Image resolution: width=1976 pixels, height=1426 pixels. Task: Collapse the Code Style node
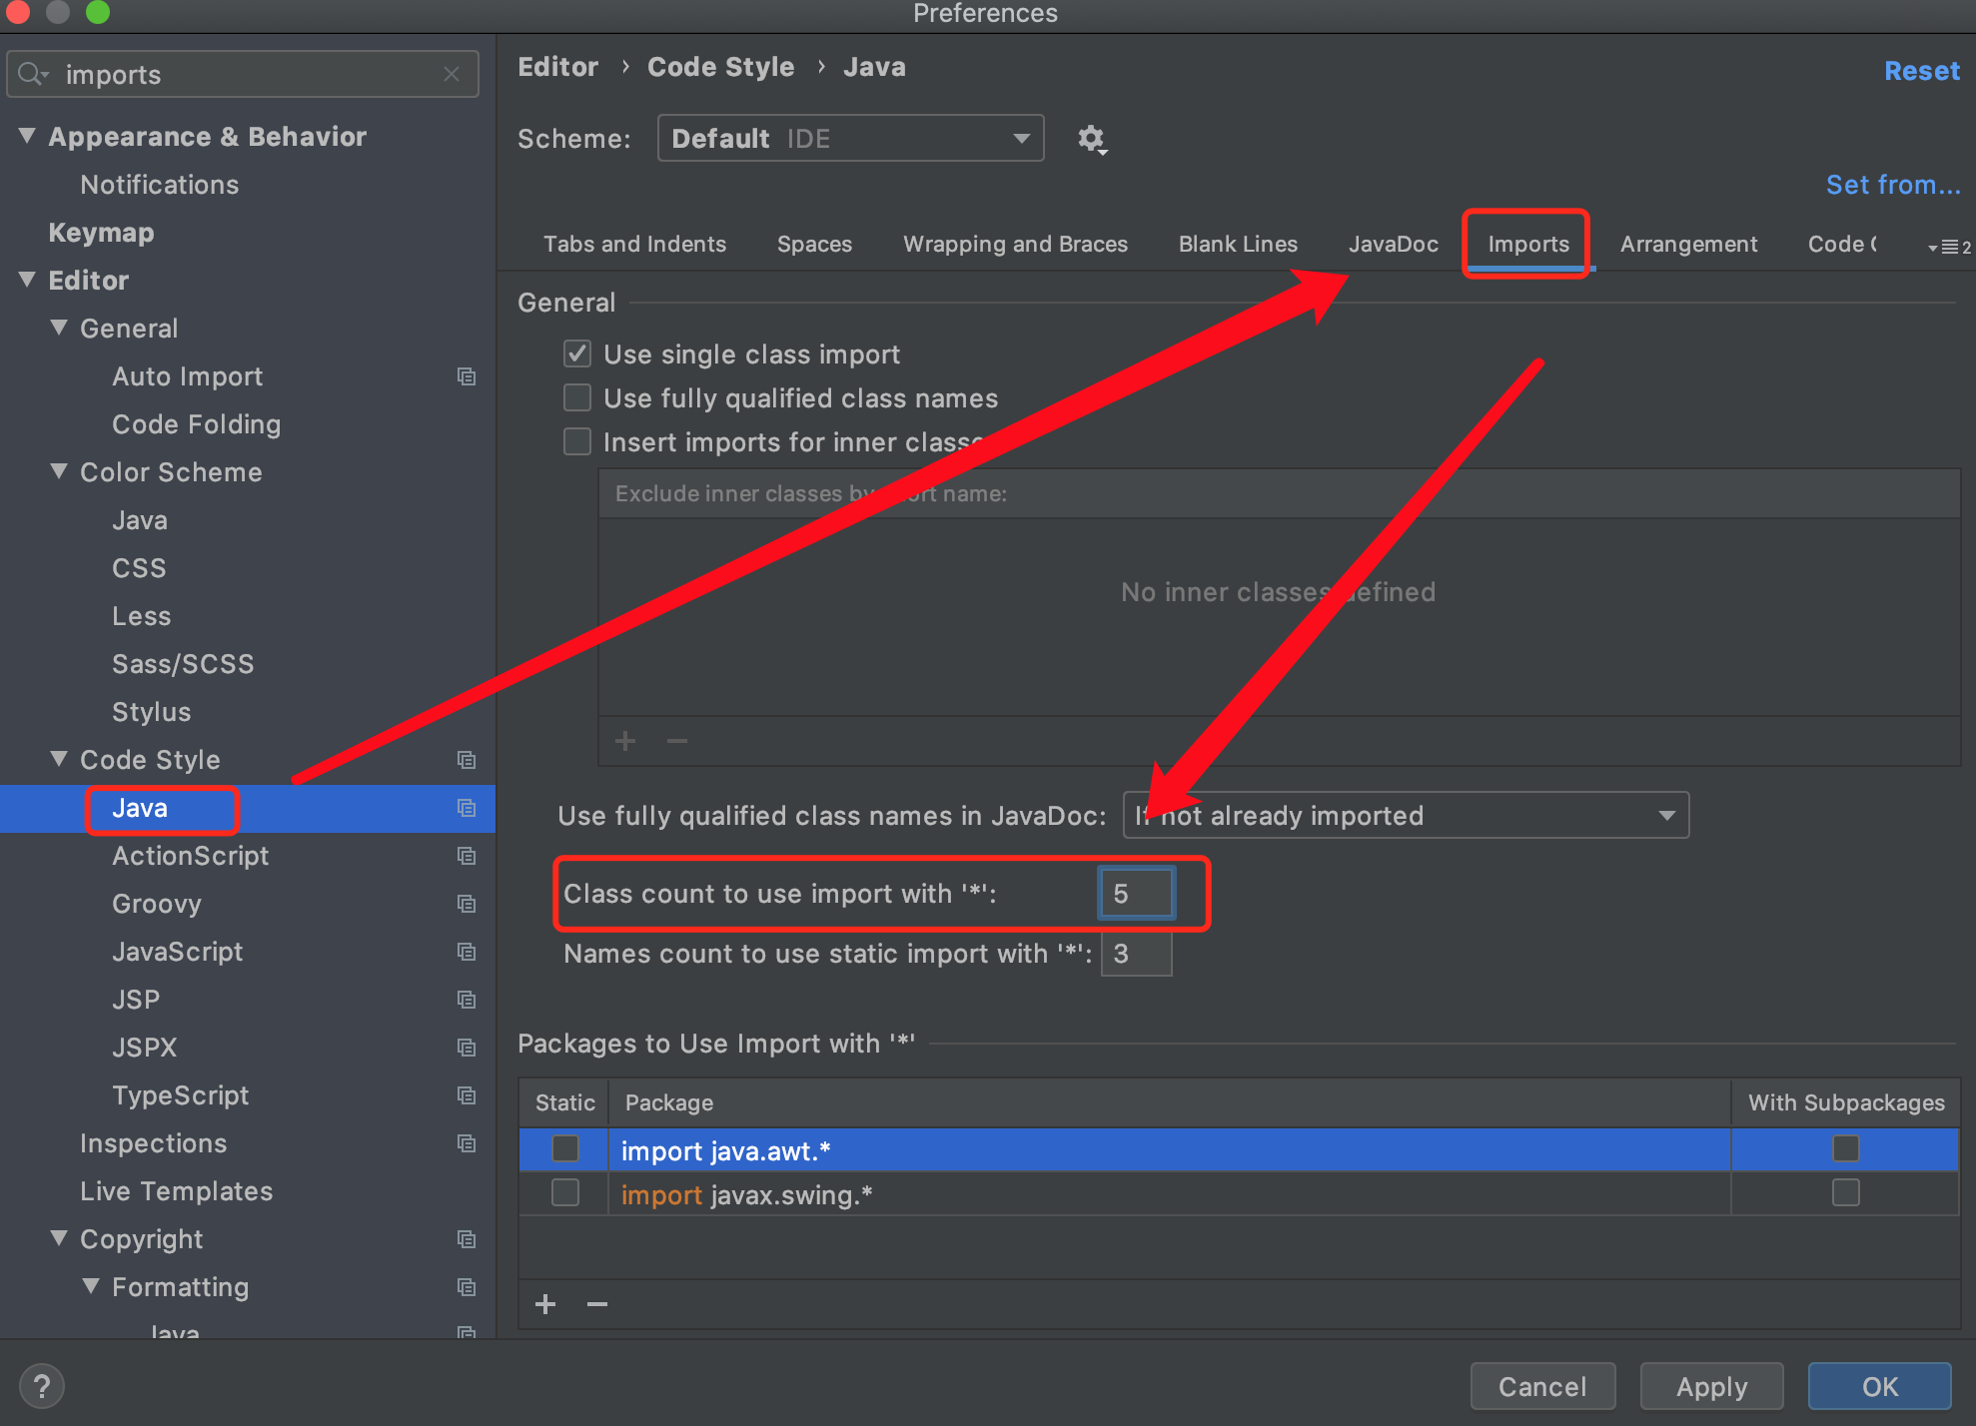click(60, 759)
